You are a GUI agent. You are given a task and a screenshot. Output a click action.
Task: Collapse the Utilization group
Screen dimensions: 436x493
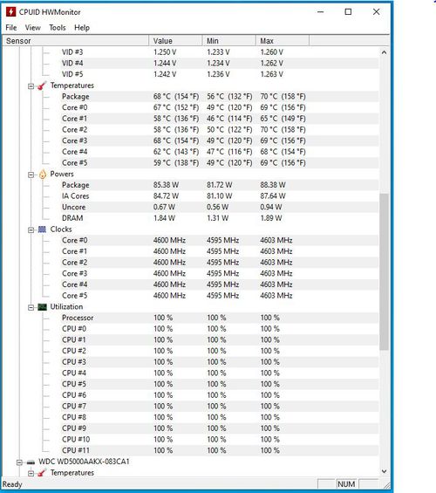point(31,307)
